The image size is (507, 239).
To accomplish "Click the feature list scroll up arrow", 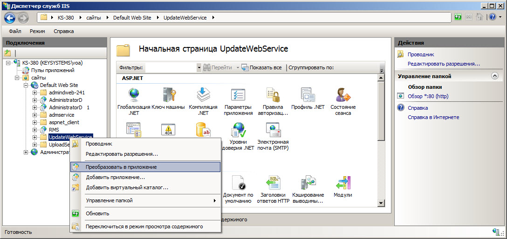I will (381, 78).
